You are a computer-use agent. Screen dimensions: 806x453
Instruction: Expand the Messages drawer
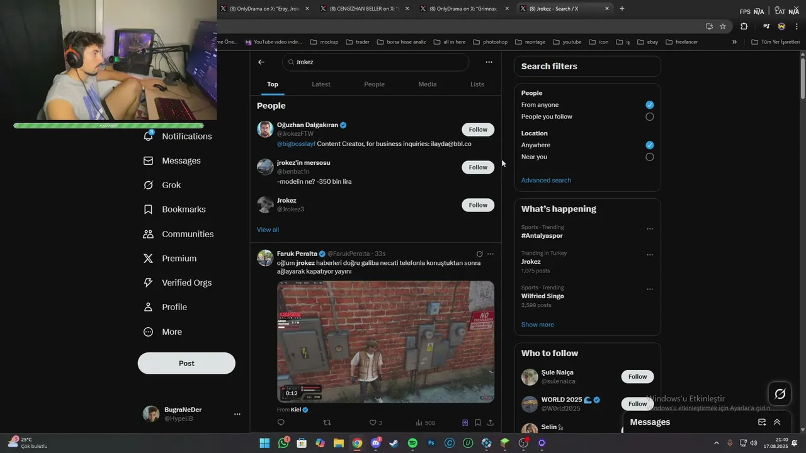point(777,422)
